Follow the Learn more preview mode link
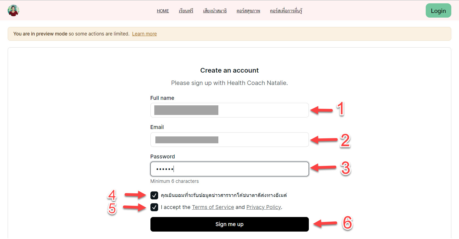This screenshot has width=459, height=239. click(144, 34)
